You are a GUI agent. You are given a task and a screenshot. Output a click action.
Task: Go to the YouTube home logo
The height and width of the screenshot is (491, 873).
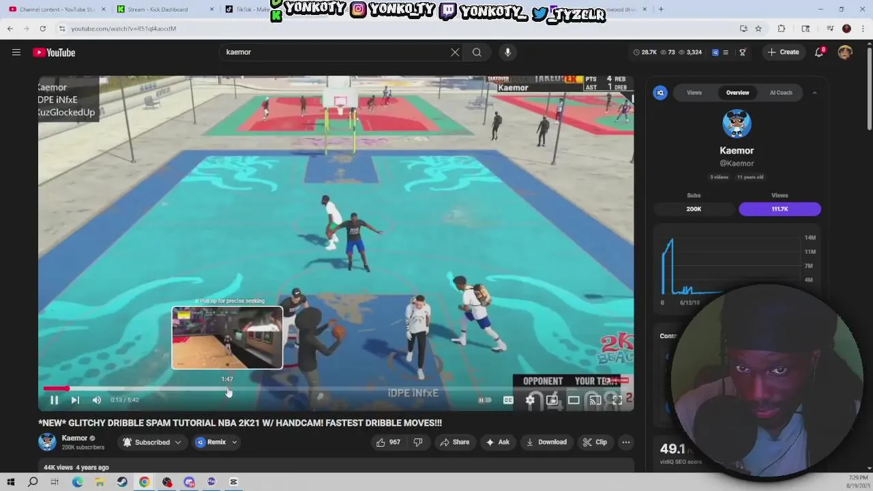(54, 53)
